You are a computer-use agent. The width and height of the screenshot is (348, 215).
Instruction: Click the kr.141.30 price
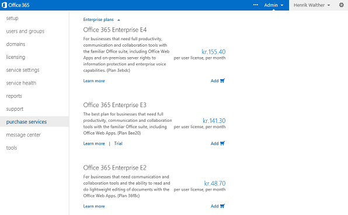pyautogui.click(x=214, y=121)
